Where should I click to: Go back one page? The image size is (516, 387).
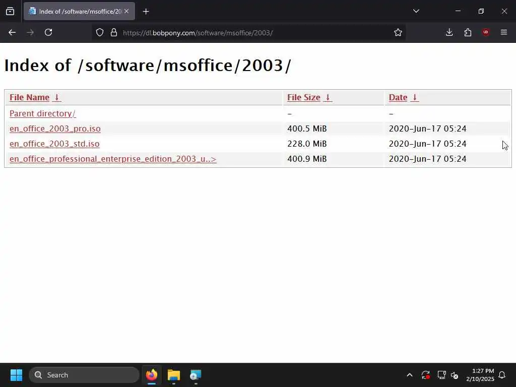(x=12, y=32)
